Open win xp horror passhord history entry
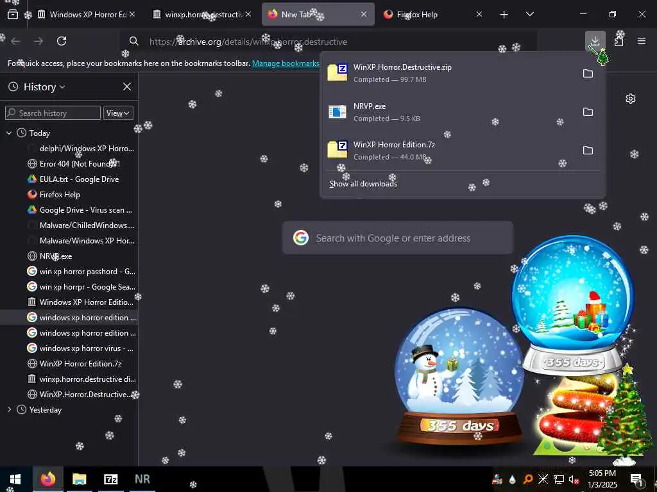 87,272
